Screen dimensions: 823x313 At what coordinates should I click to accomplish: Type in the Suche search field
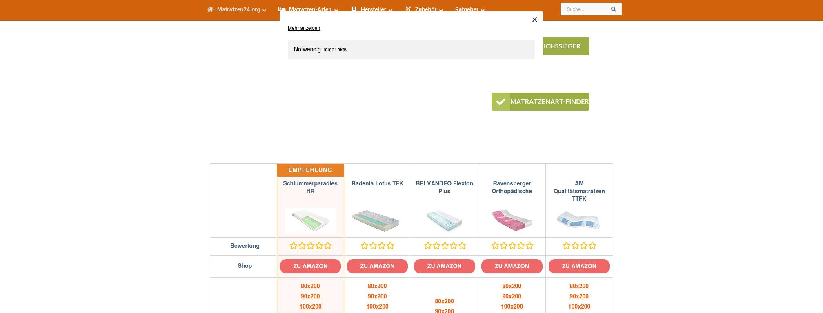(584, 9)
